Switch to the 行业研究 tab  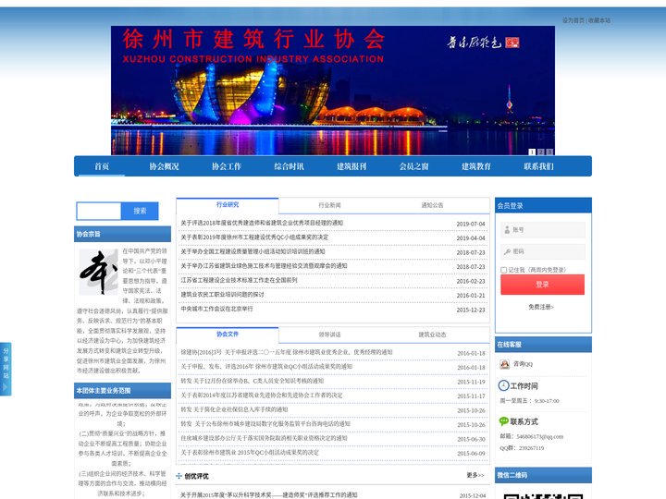click(x=228, y=205)
